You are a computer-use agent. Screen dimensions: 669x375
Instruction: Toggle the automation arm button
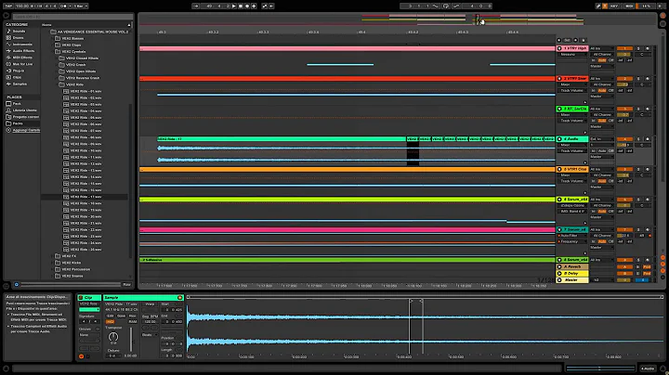265,6
